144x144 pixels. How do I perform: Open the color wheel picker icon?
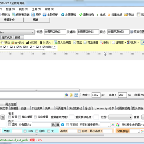(118, 125)
